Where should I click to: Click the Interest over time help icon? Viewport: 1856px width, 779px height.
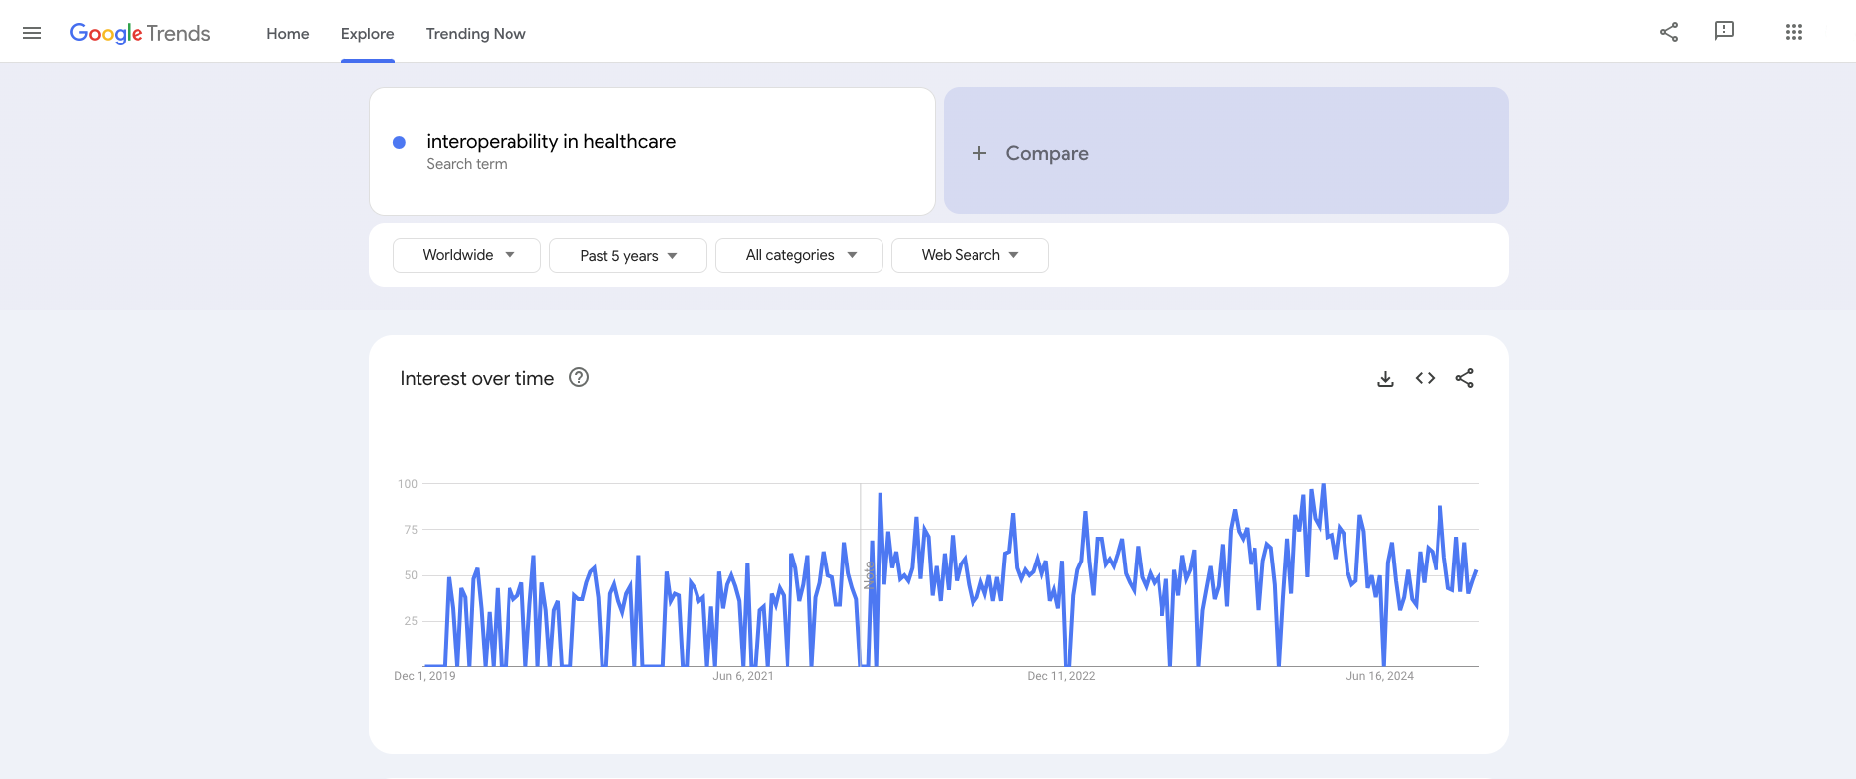tap(579, 377)
